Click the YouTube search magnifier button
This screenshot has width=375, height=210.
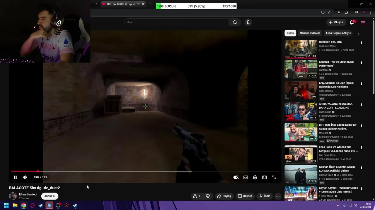[235, 22]
